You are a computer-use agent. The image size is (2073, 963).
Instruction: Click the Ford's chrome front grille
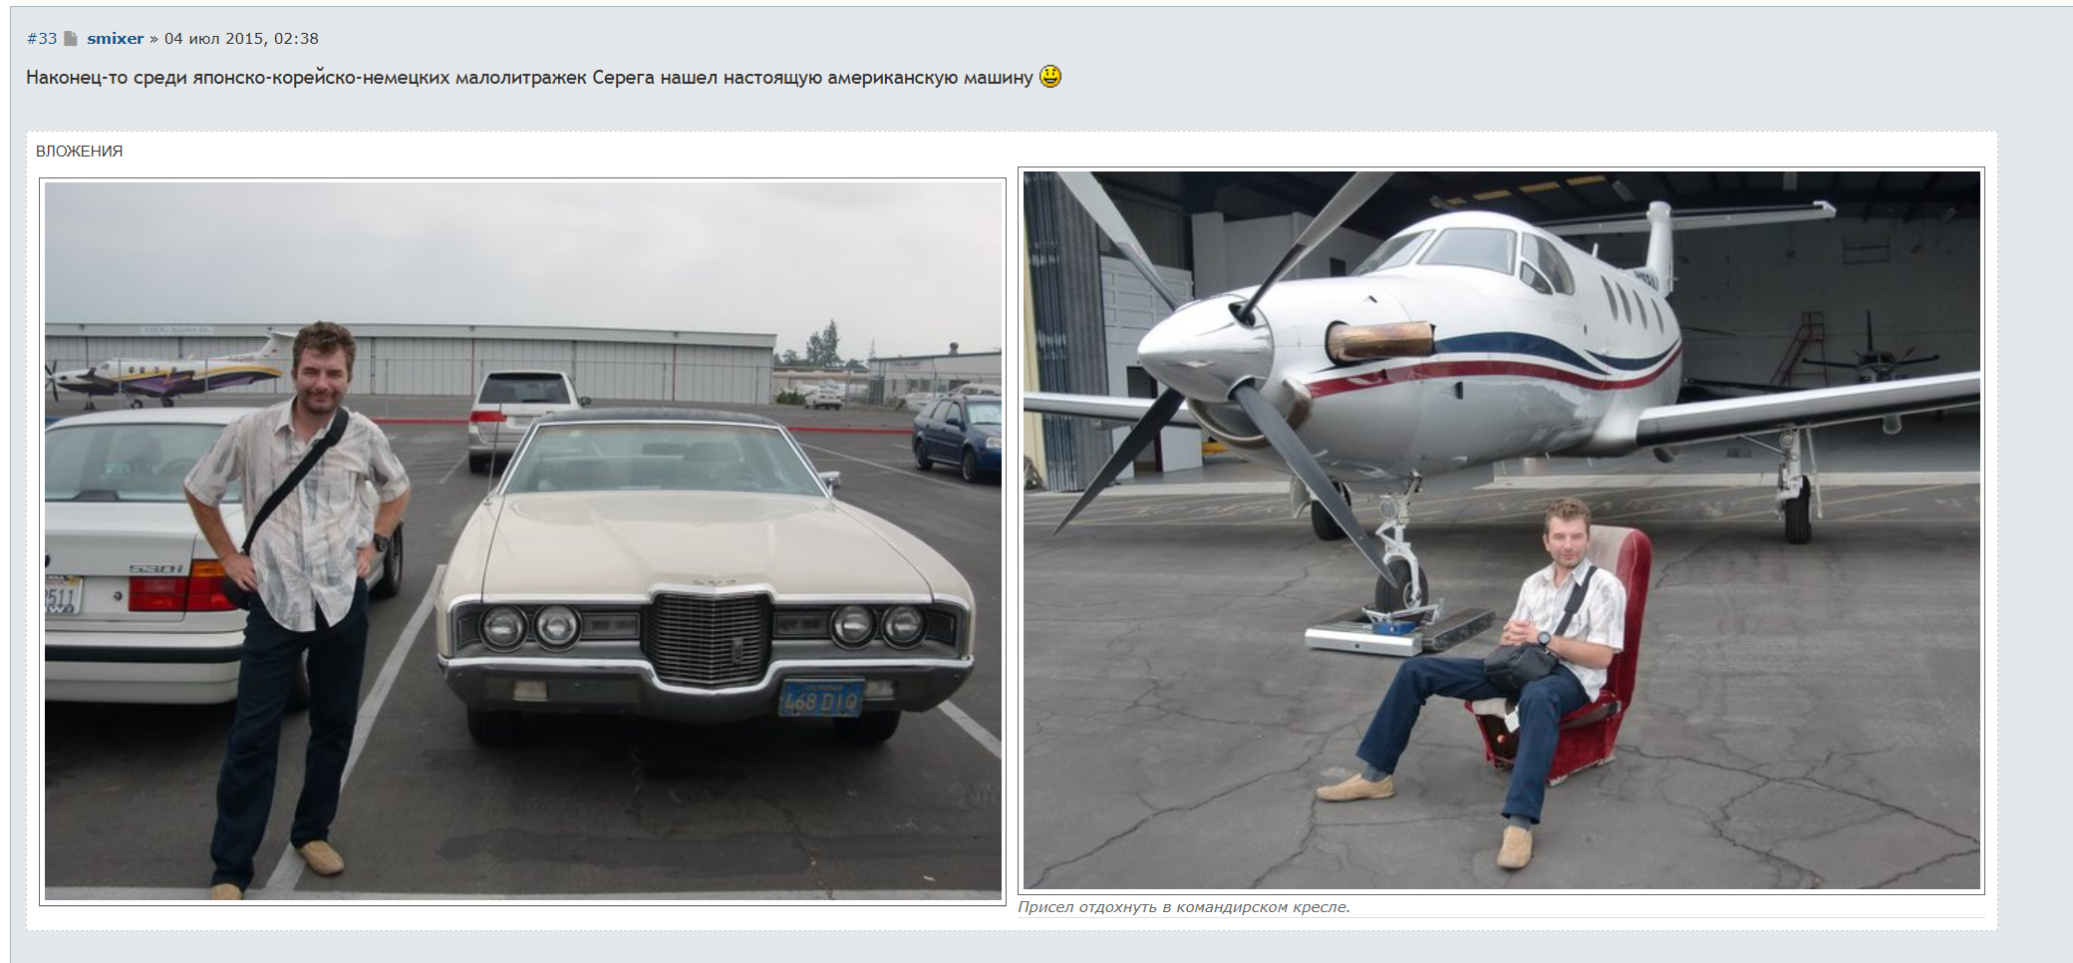point(709,639)
